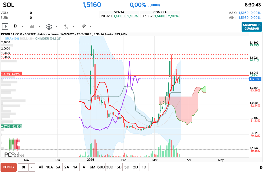The image size is (266, 173).
Task: Click the 1,8921 right axis price label
Action: coord(254,58)
